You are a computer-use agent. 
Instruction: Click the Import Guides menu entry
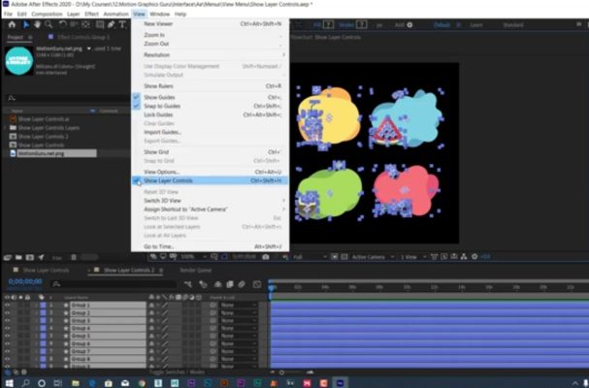164,132
